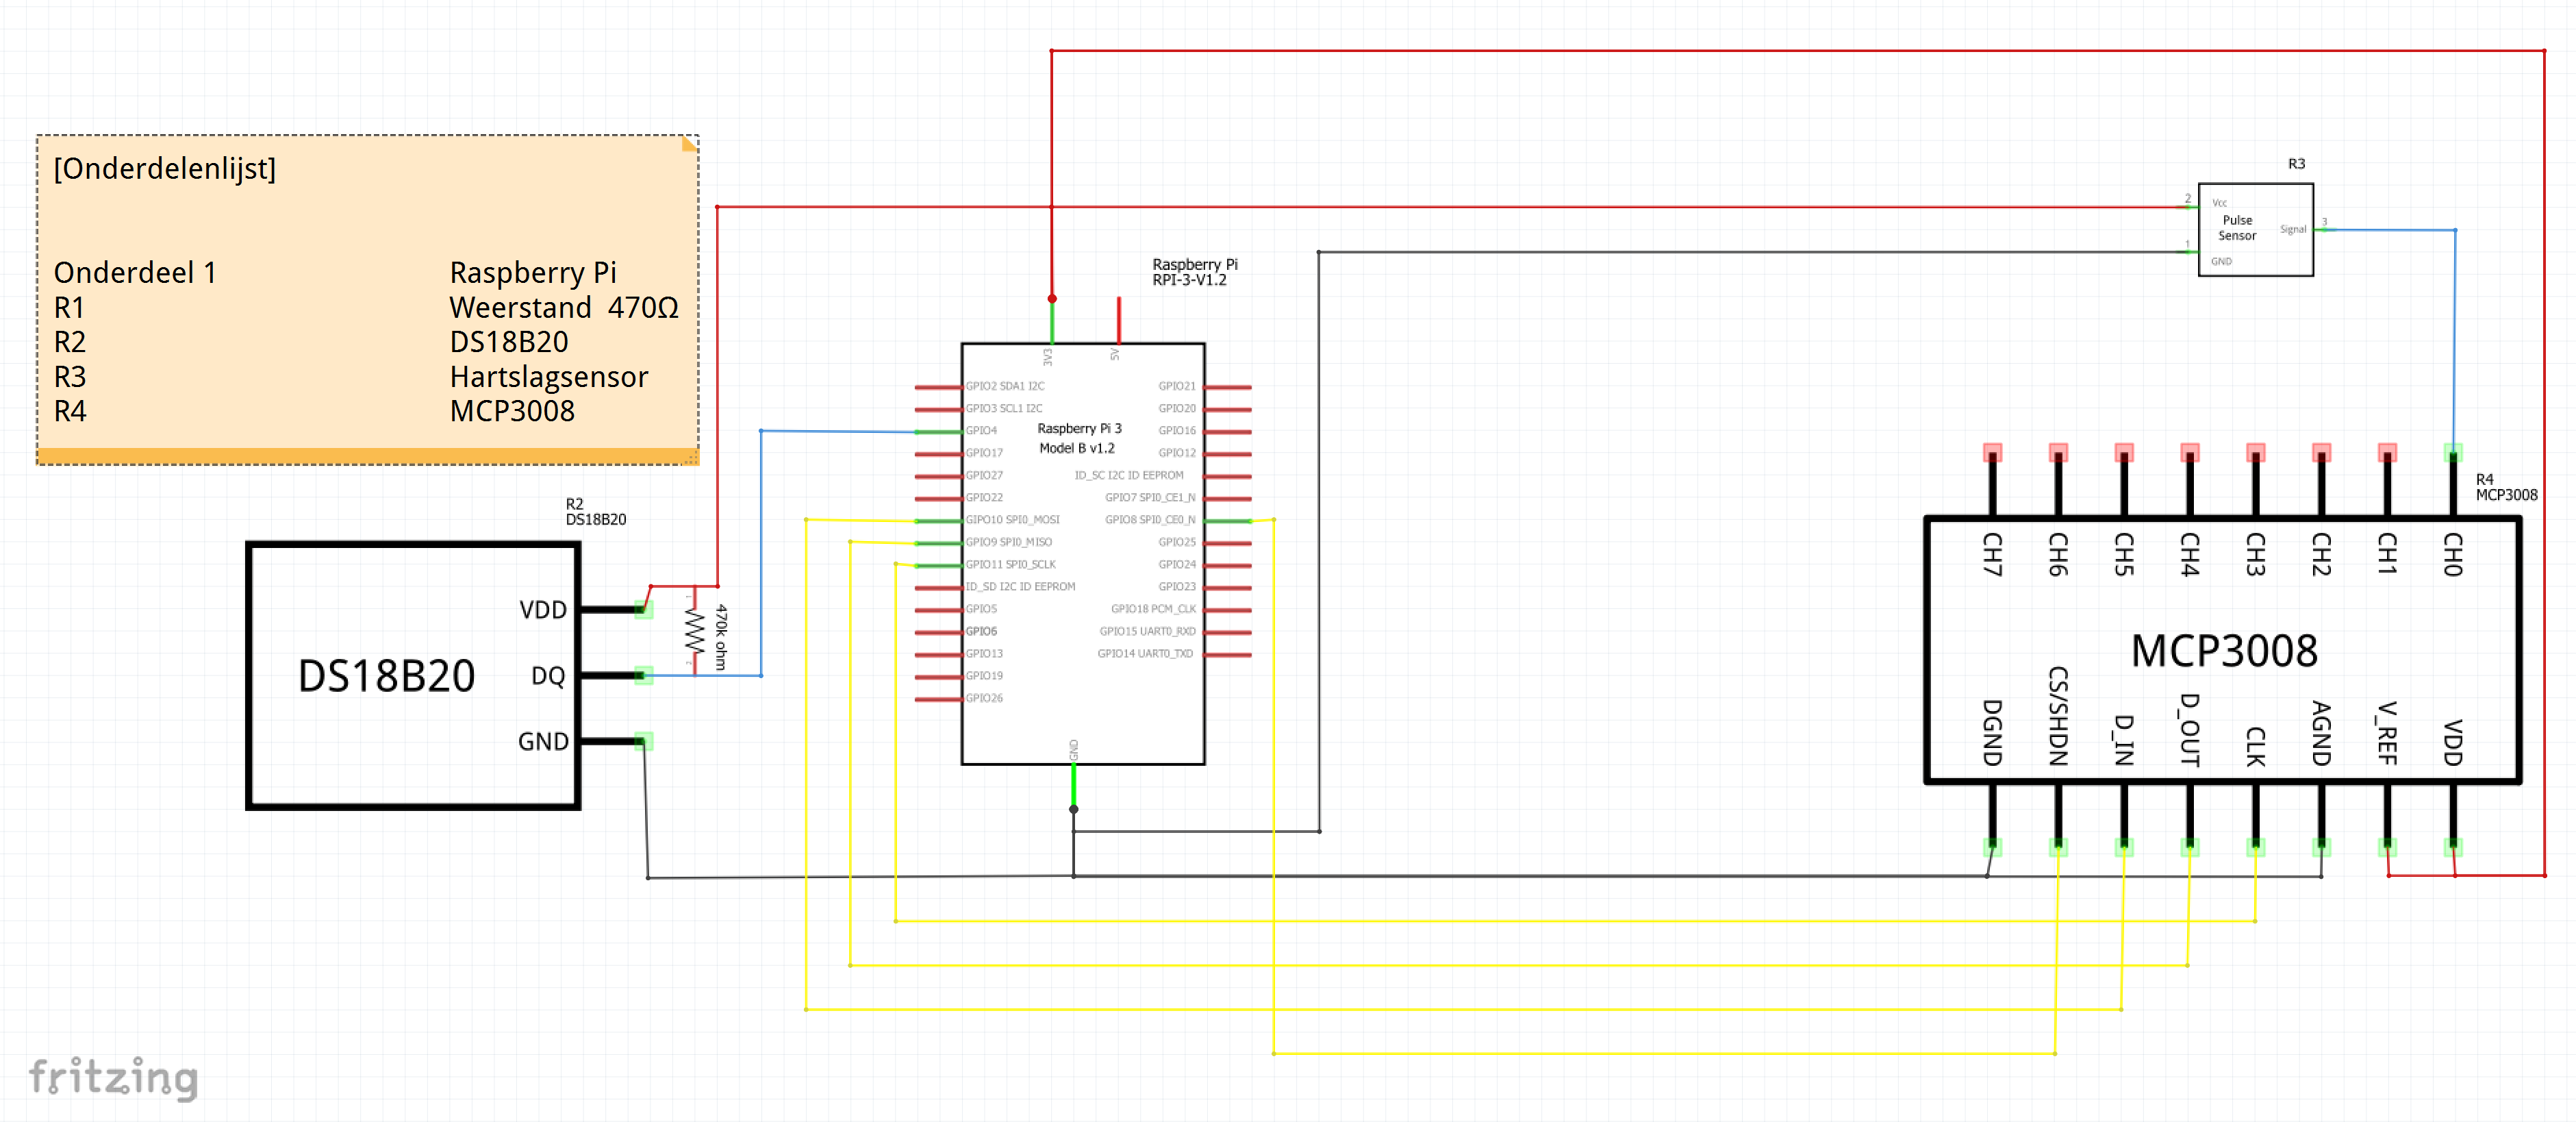2576x1122 pixels.
Task: Click 'Hartslagsensor' in the parts note
Action: tap(549, 377)
